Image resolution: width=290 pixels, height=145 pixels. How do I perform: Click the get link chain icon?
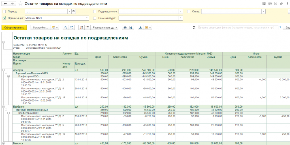281,3
